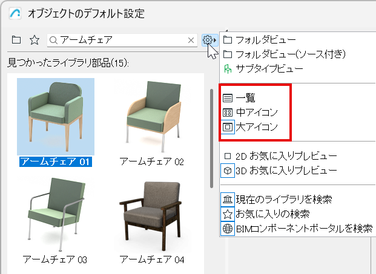Choose フォルダビュー(ソース付き) menu entry
The height and width of the screenshot is (274, 376).
pos(284,54)
